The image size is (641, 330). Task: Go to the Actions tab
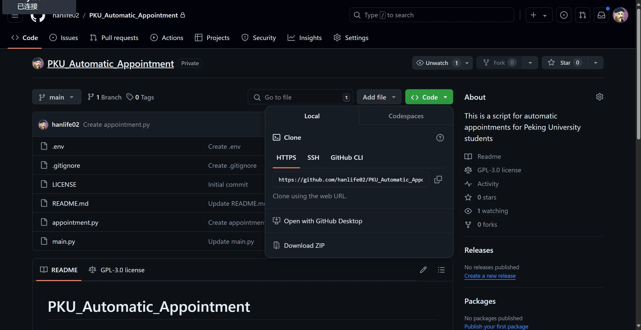167,38
